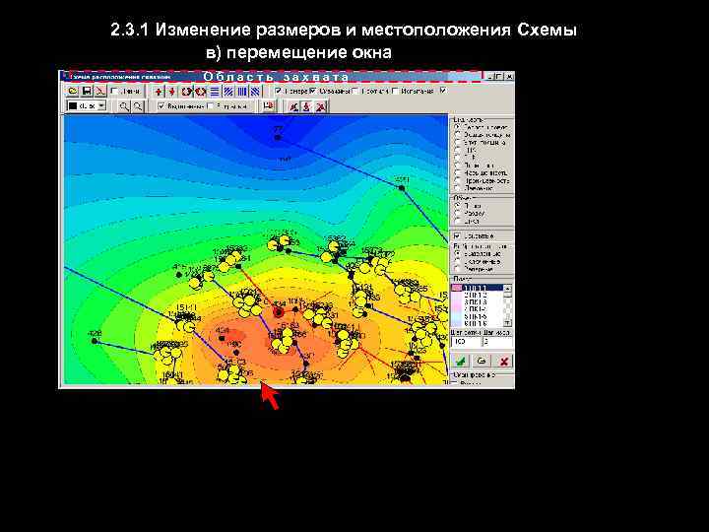Toggle checked box right of zoom icons
The image size is (709, 532).
pos(161,106)
